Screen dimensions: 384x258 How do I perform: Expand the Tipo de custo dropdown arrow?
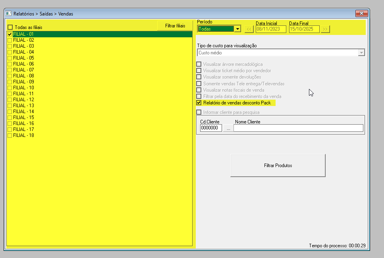click(x=361, y=53)
